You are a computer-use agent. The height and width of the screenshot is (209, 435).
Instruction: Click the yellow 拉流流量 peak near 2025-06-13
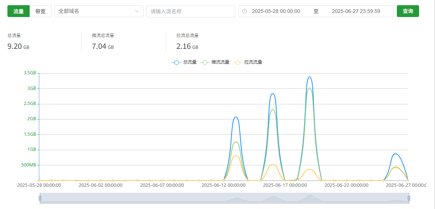[236, 155]
